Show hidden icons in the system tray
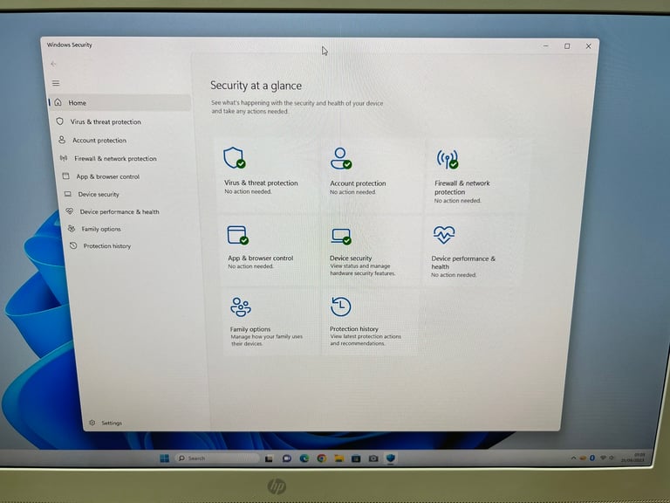The height and width of the screenshot is (503, 670). click(573, 458)
